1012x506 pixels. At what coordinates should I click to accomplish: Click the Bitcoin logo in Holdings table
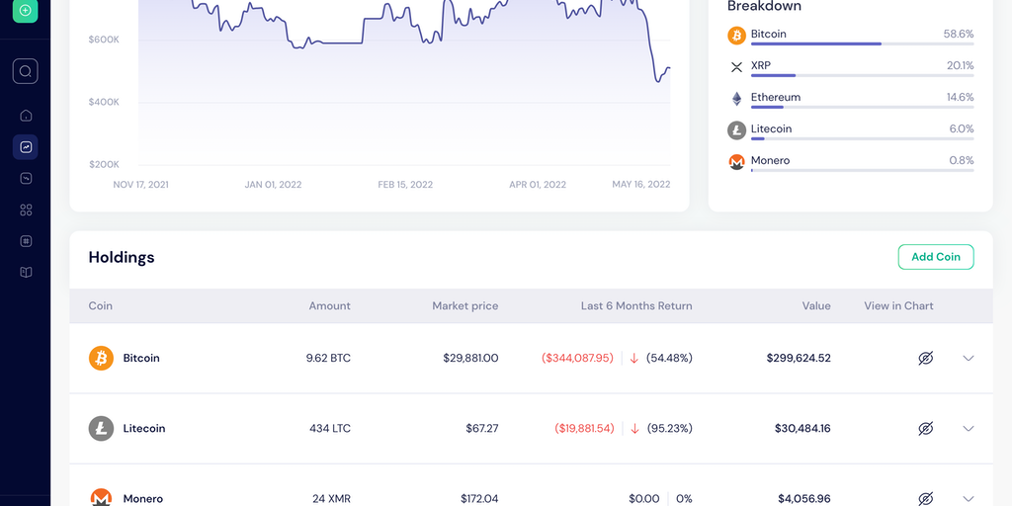point(101,358)
